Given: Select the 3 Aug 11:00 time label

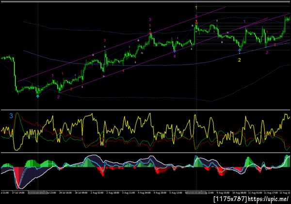Looking at the screenshot, I should (129, 193).
